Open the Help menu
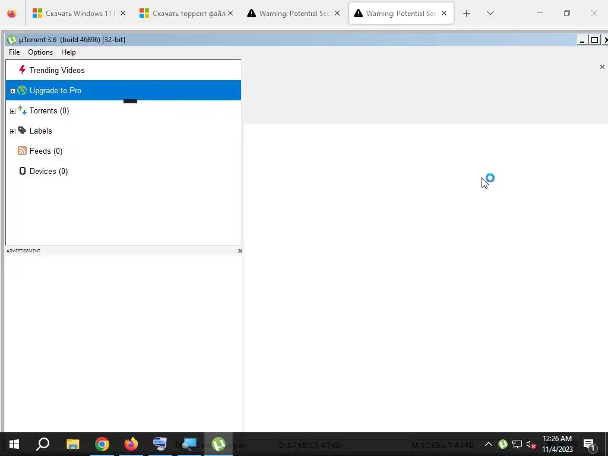This screenshot has width=608, height=456. (69, 52)
